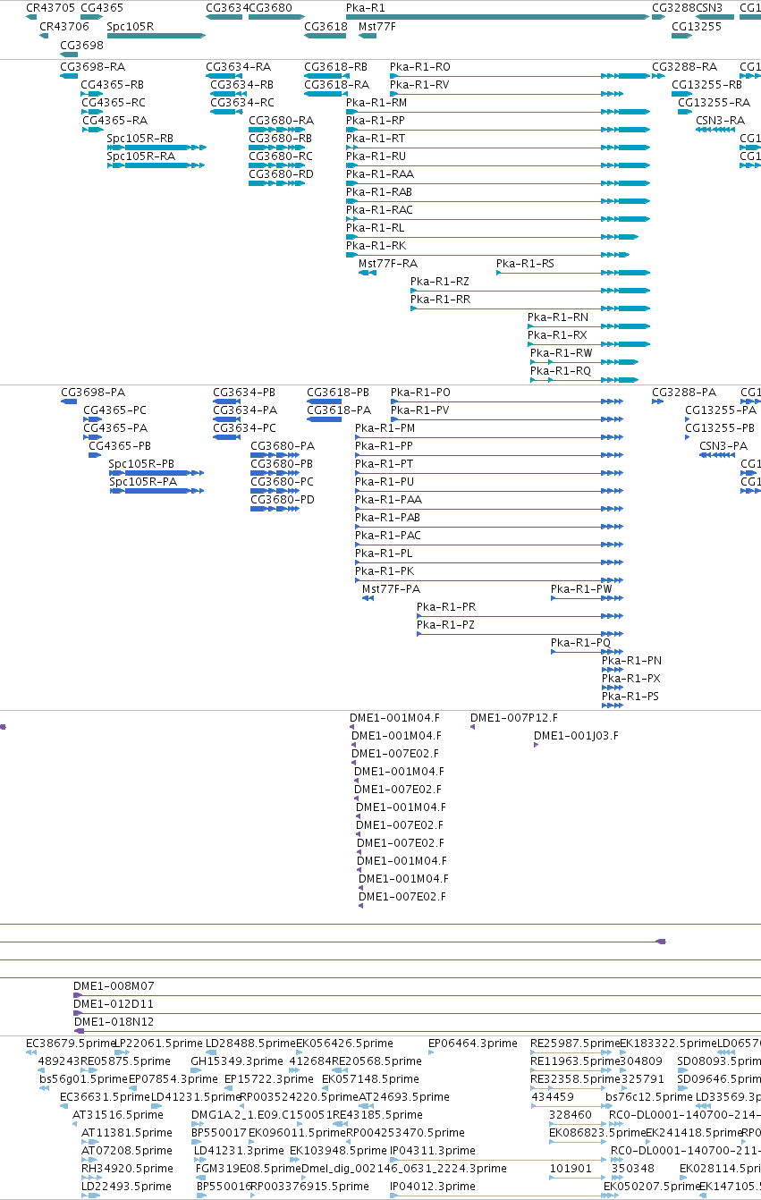Viewport: 761px width, 1200px height.
Task: Select EST FGM319E08.5prime
Action: 249,1168
